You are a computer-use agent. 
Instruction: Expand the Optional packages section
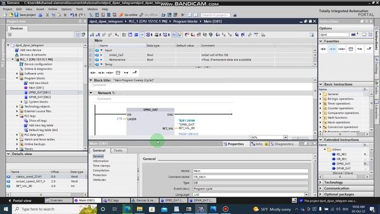[x=321, y=194]
